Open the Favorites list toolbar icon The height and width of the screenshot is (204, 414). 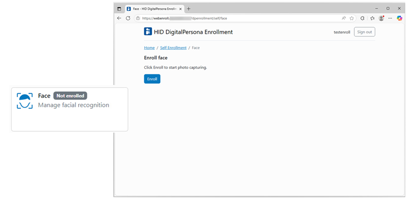coord(372,18)
